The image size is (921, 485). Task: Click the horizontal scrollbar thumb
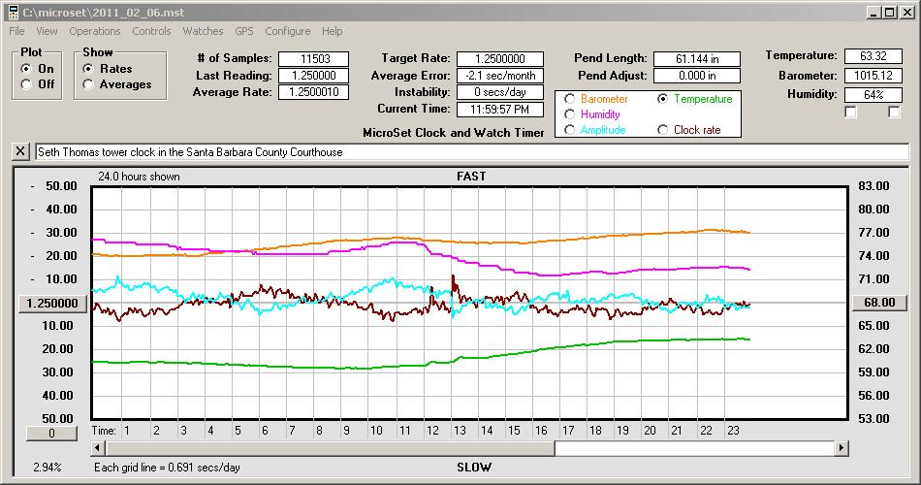tap(330, 448)
